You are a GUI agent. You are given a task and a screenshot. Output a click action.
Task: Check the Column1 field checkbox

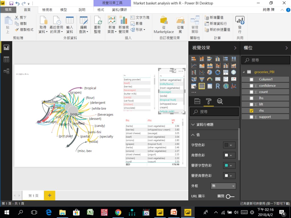tap(251, 80)
